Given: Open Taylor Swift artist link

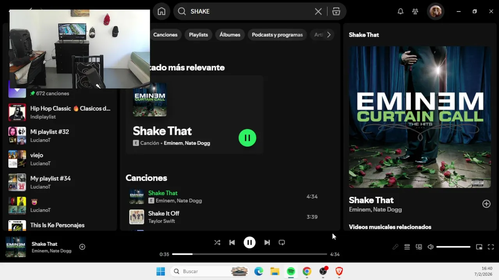Looking at the screenshot, I should pos(161,221).
